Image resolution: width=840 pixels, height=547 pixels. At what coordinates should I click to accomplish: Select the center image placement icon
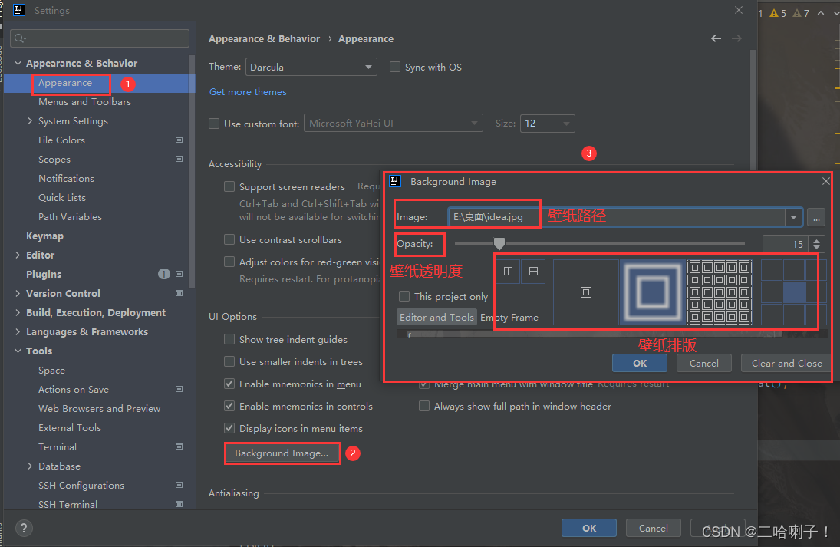point(585,292)
